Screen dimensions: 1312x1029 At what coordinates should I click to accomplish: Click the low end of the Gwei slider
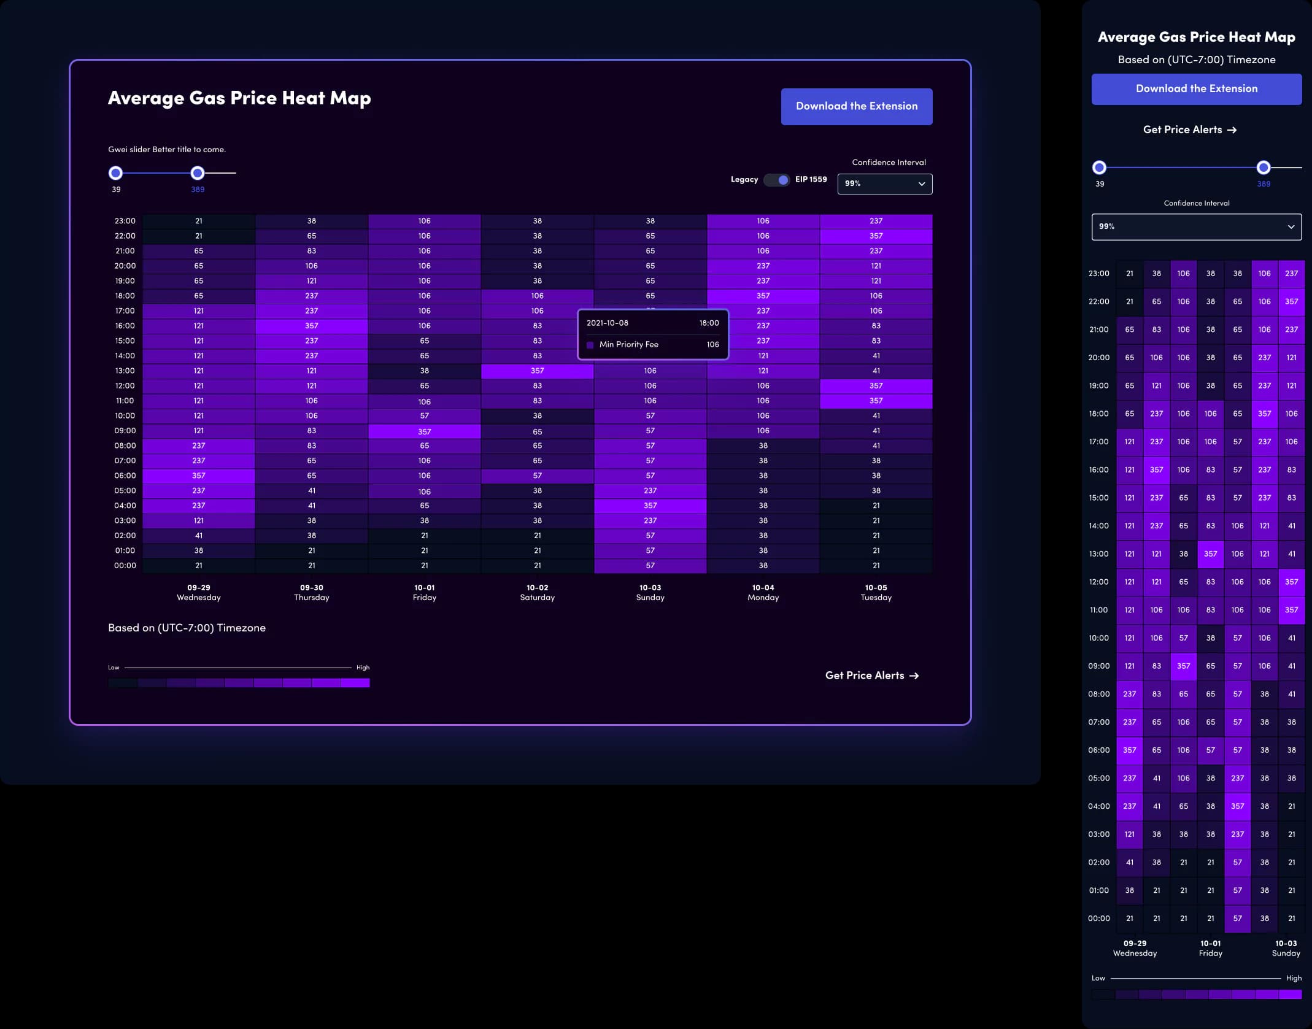point(115,172)
